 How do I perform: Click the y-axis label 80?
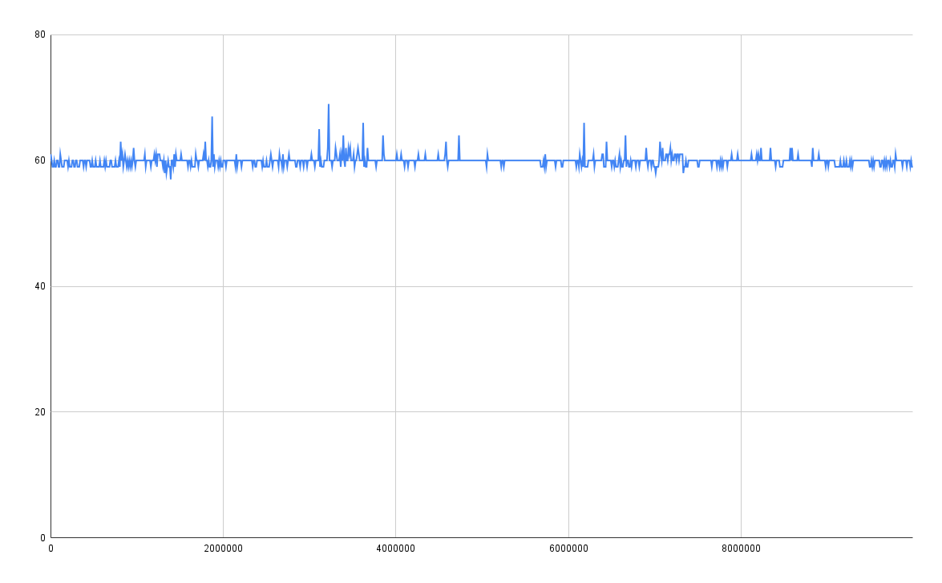[40, 35]
